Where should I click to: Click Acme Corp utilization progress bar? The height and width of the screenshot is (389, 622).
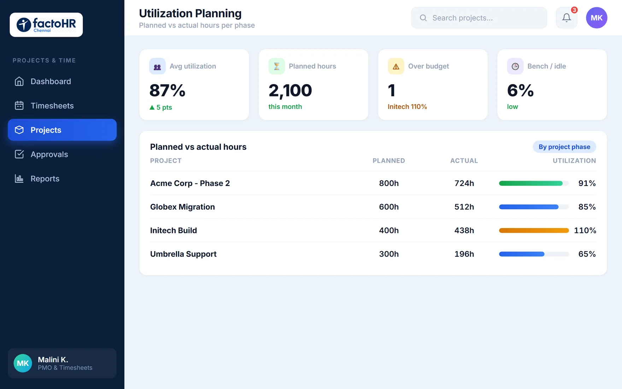(534, 183)
